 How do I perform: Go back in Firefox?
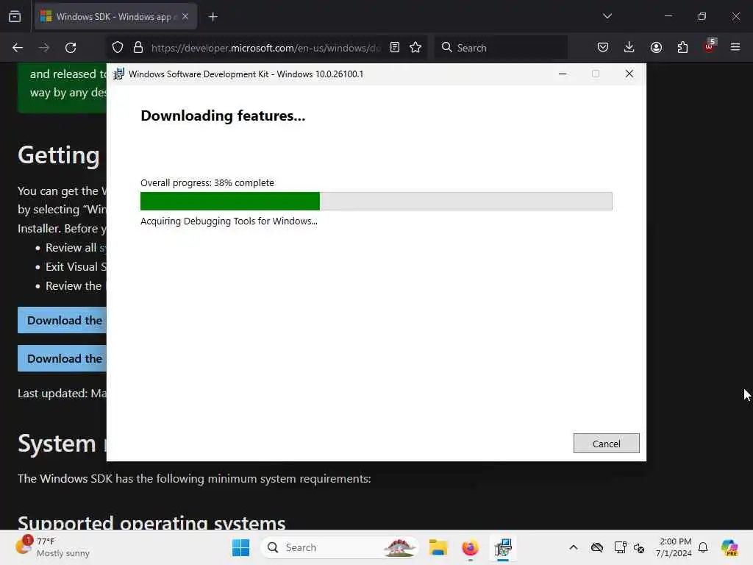18,48
